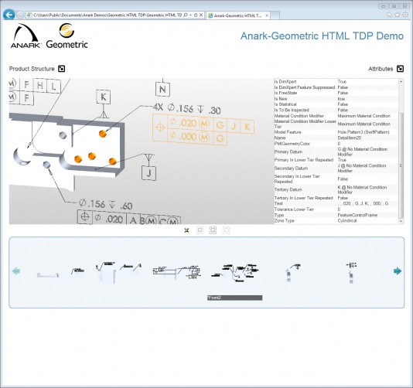Expand the Product Structure panel arrow icon
The image size is (413, 388).
click(61, 69)
